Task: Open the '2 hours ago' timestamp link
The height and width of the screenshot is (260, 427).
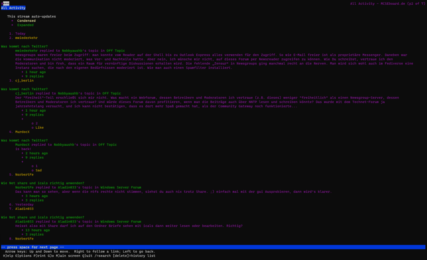Action: (36, 153)
